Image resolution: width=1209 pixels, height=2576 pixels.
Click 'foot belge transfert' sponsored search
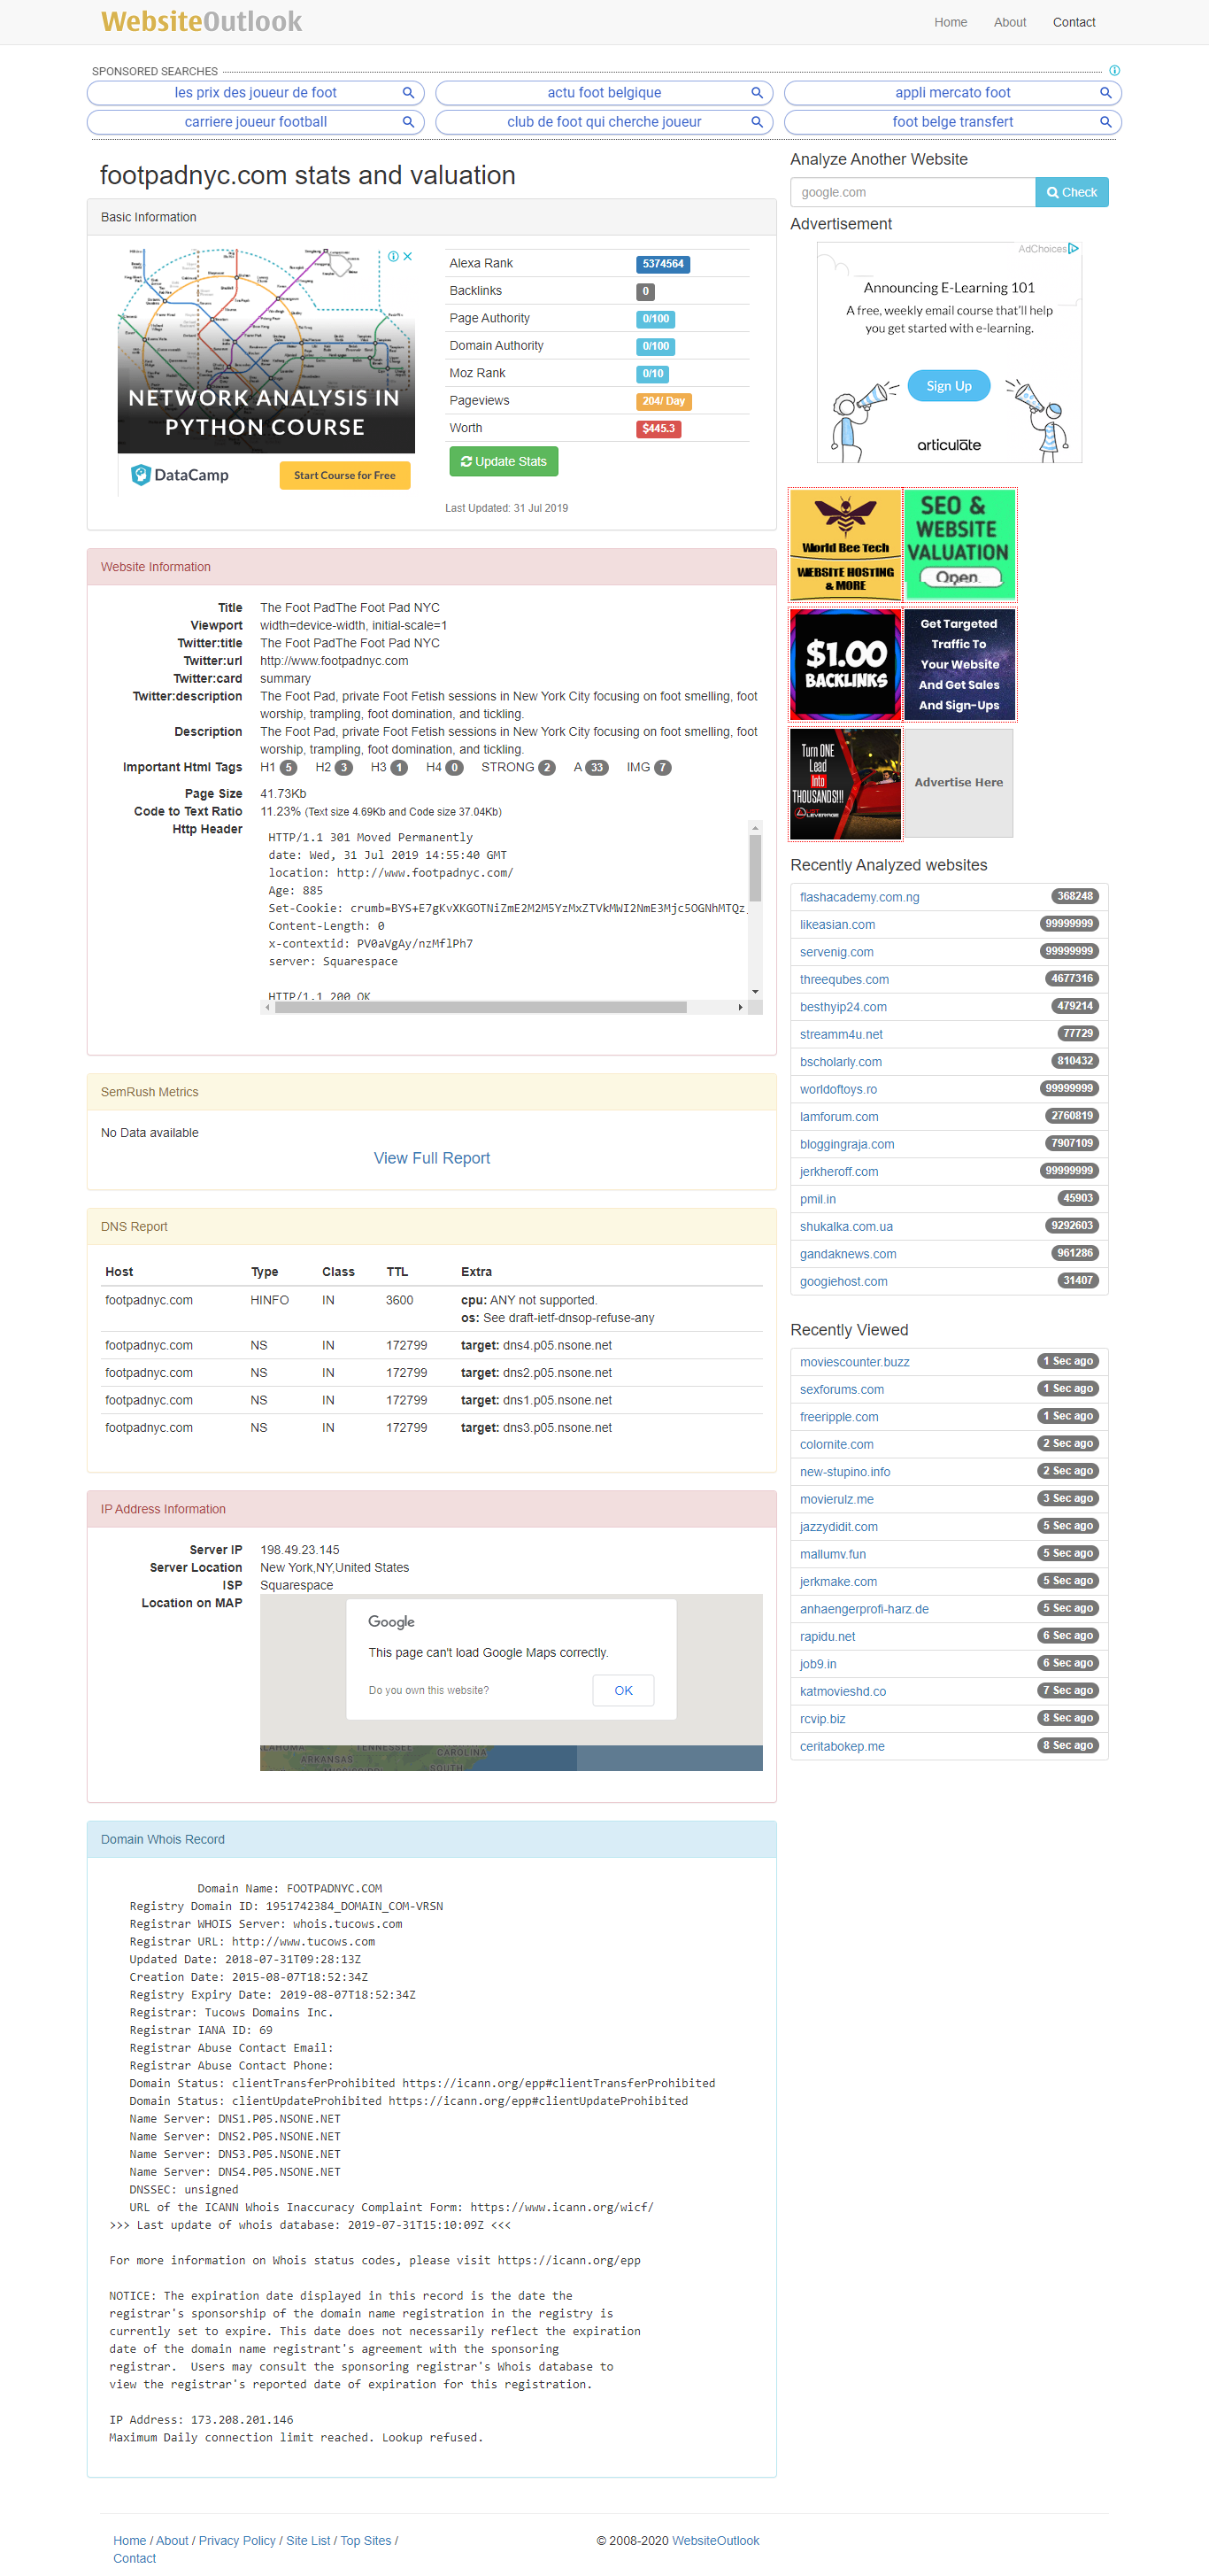952,122
